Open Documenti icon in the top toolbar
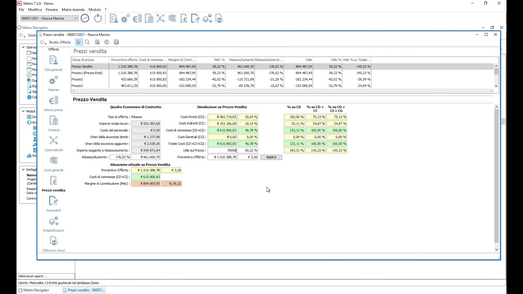This screenshot has height=294, width=523. (x=196, y=18)
